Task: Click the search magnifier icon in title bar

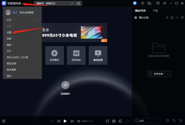Action: [78, 3]
